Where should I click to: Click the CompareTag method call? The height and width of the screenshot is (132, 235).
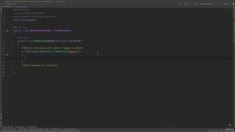[60, 51]
